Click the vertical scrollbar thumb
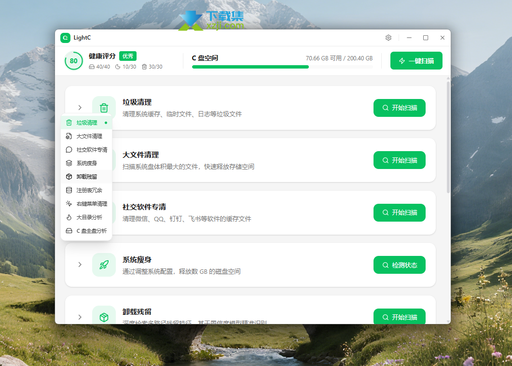 tap(448, 137)
